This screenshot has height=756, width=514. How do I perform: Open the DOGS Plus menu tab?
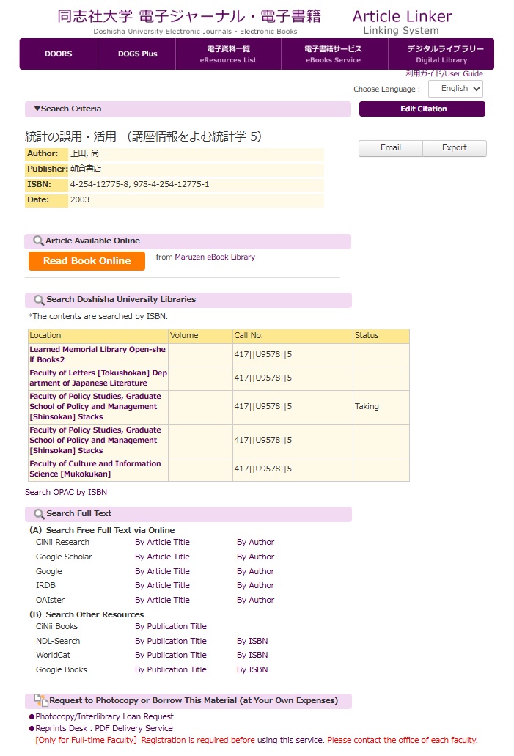138,54
